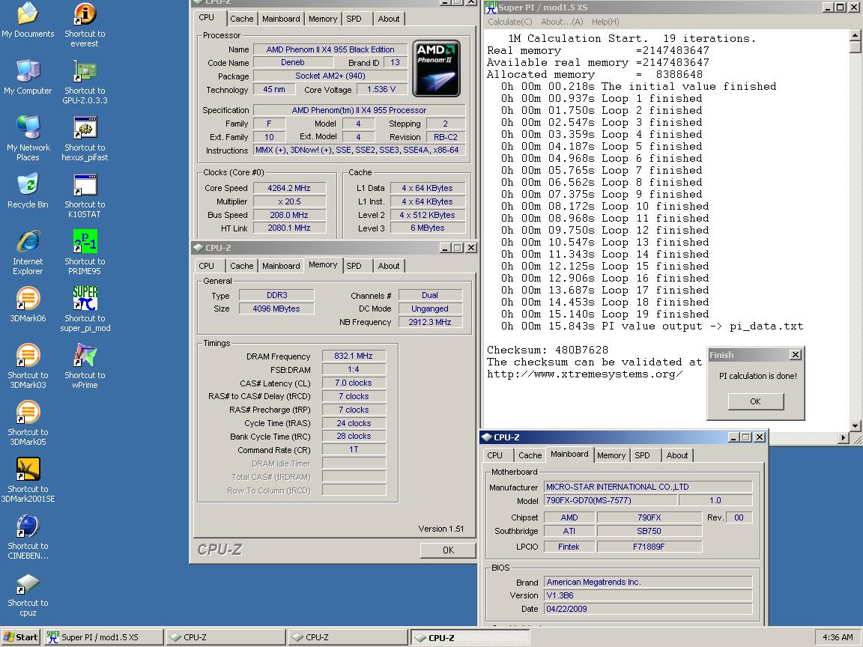Close the Finish dialog with X

(796, 355)
